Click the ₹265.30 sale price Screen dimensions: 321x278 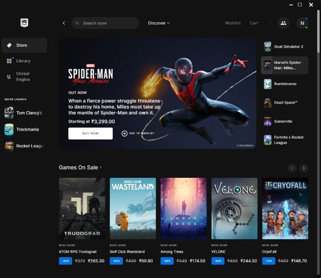pyautogui.click(x=96, y=261)
